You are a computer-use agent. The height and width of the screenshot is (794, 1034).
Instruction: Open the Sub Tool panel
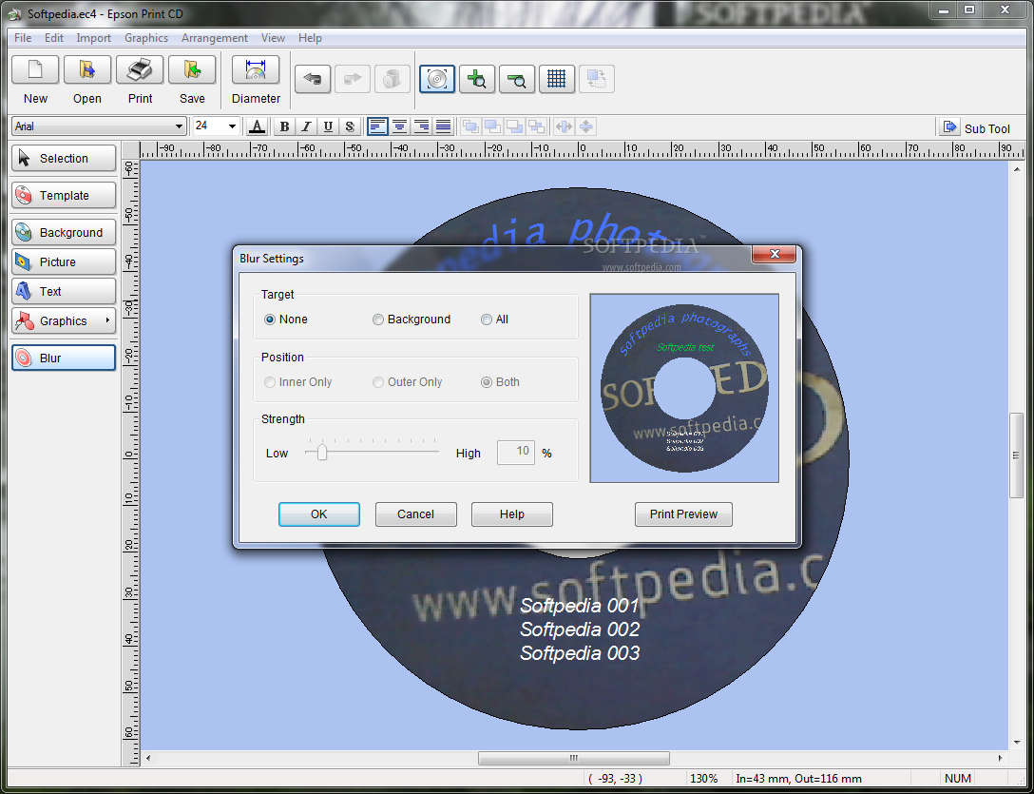pos(976,127)
